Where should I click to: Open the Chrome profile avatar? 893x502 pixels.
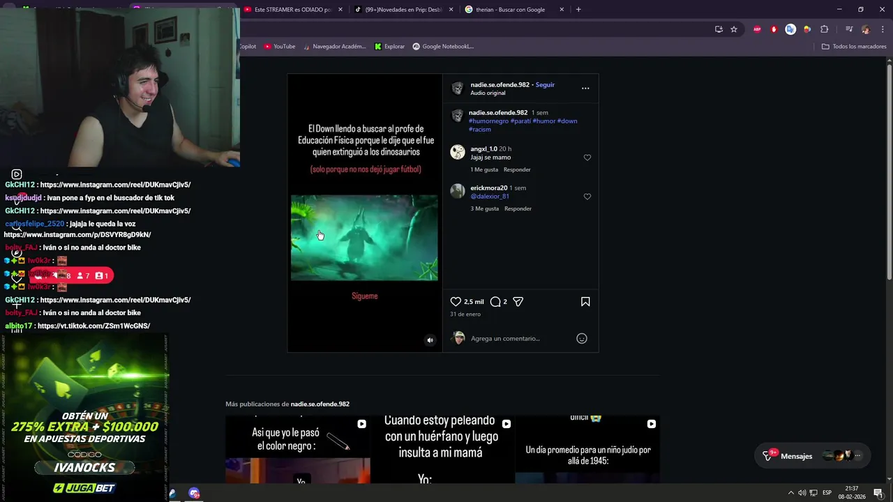point(866,29)
